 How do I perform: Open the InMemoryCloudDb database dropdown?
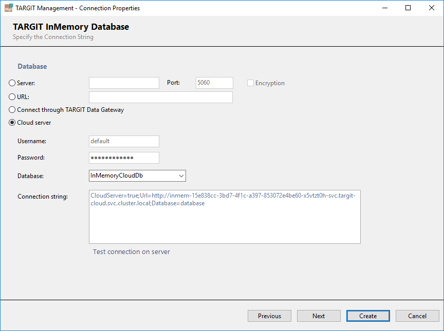137,176
